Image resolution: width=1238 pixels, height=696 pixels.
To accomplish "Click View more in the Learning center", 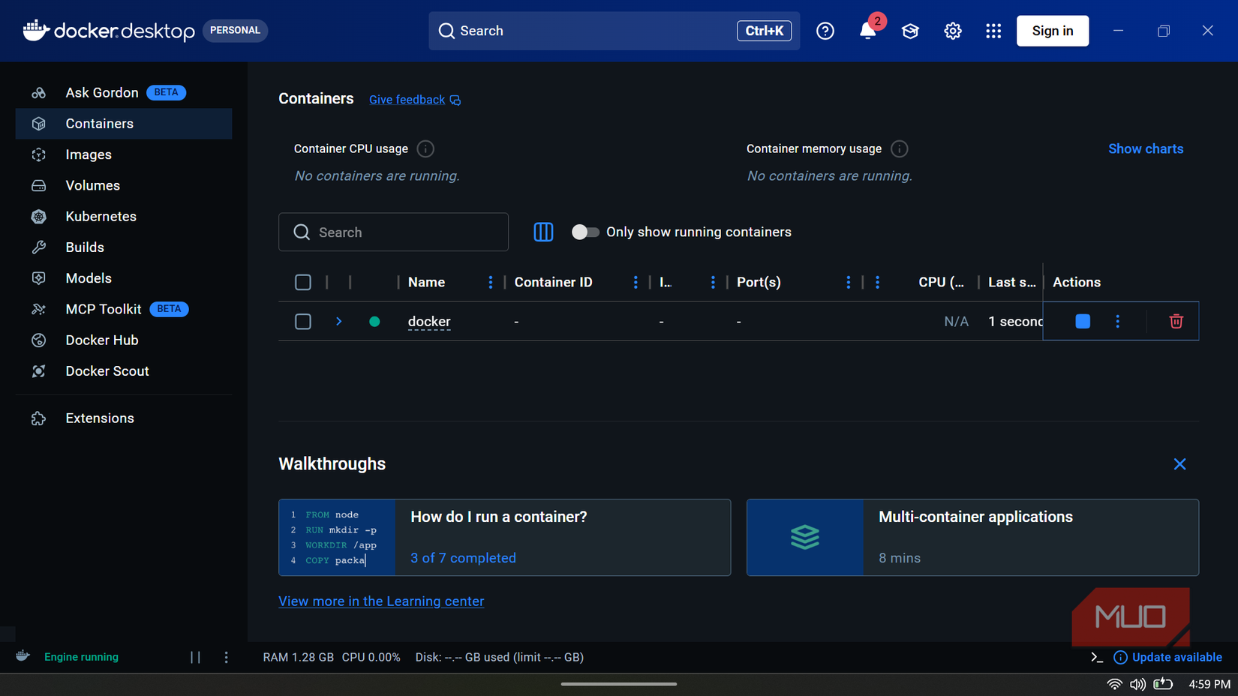I will click(x=381, y=601).
